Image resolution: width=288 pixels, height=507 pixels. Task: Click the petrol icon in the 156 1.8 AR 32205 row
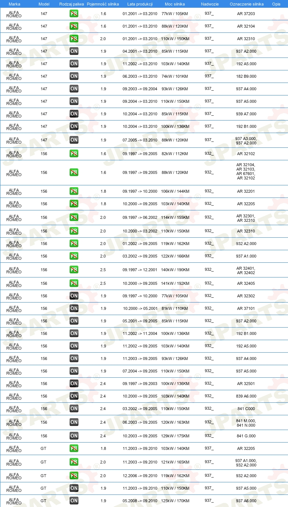click(x=74, y=204)
